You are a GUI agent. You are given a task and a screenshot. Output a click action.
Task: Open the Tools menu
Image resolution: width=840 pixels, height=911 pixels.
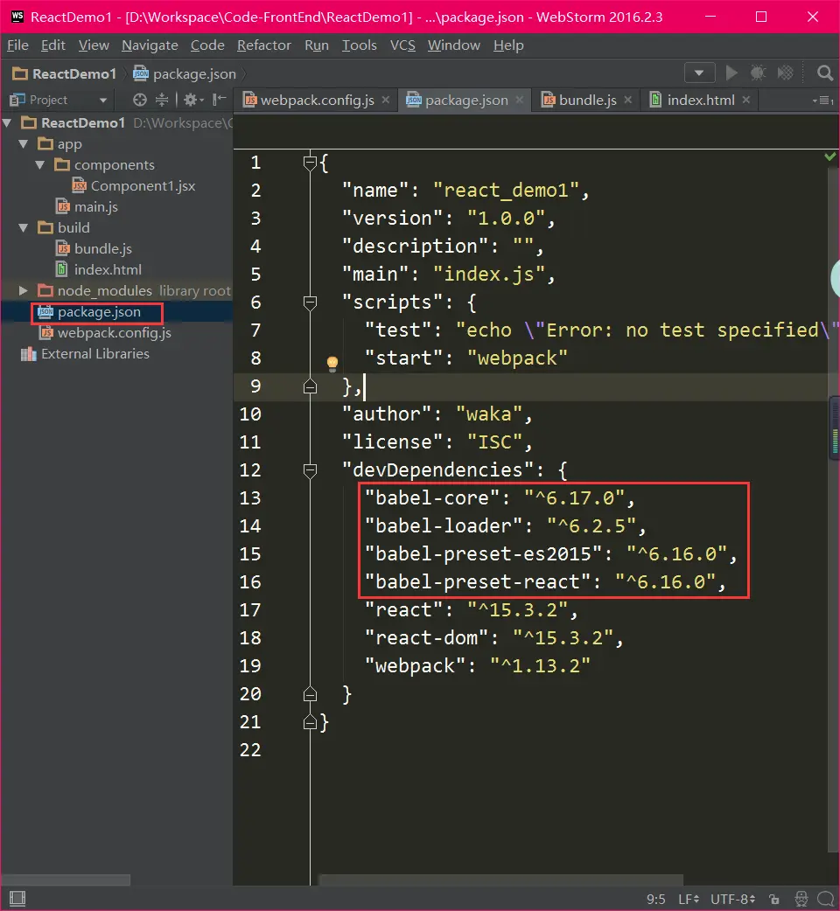click(x=360, y=45)
